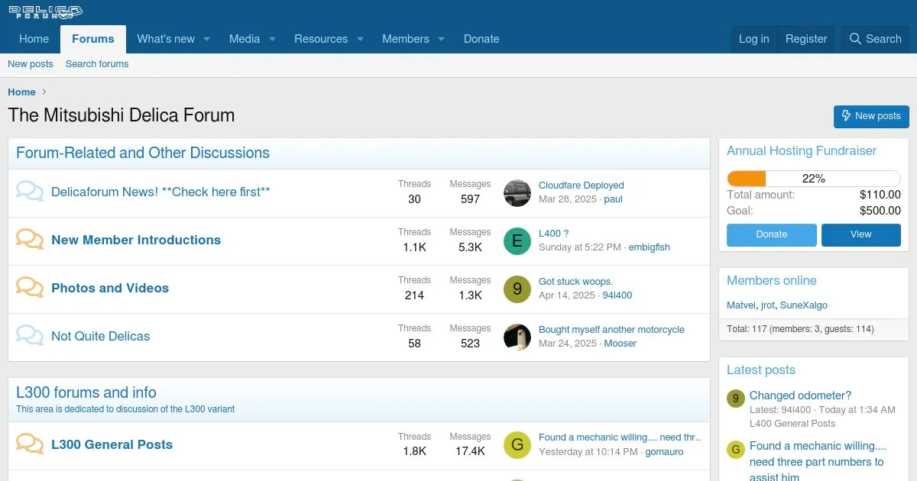Open the Members tab
This screenshot has width=917, height=481.
(x=406, y=39)
